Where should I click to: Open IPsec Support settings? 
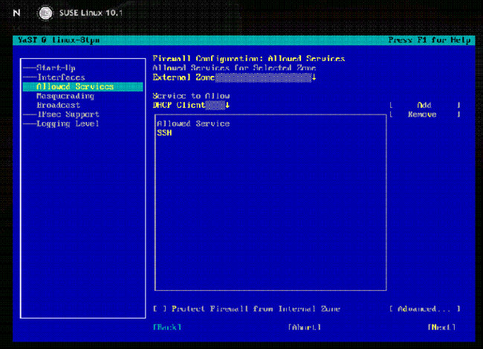pyautogui.click(x=68, y=115)
